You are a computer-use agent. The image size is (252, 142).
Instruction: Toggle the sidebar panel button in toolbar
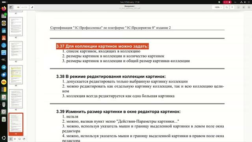point(11,7)
